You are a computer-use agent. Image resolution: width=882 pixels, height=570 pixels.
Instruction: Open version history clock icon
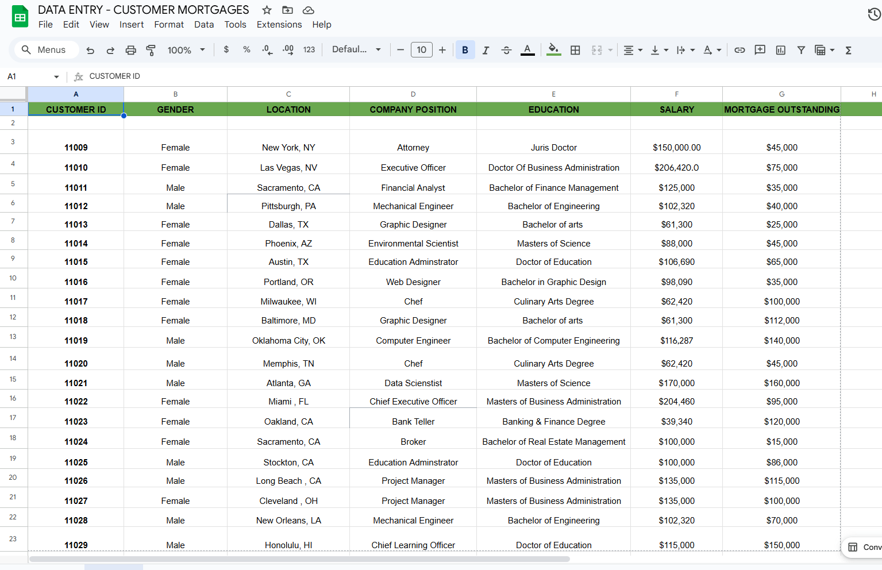(x=874, y=14)
